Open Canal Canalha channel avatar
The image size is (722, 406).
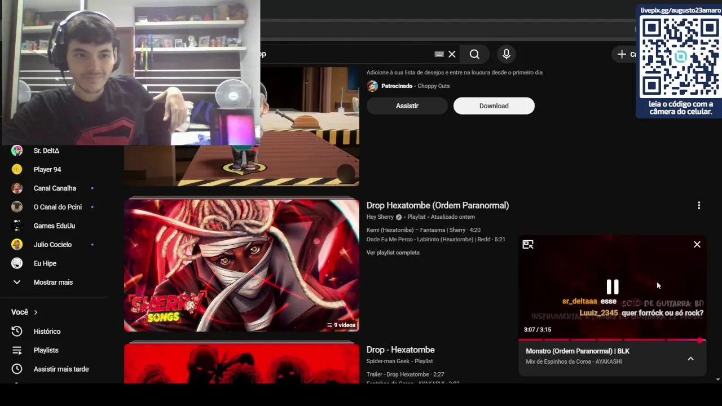pyautogui.click(x=17, y=188)
